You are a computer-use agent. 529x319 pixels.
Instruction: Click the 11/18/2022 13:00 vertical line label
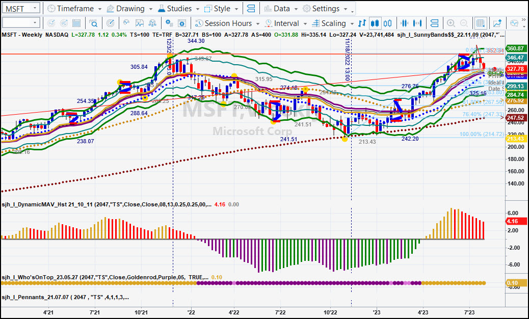coord(348,60)
